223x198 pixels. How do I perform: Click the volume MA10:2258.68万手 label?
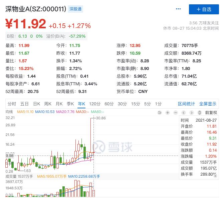[x=84, y=176]
